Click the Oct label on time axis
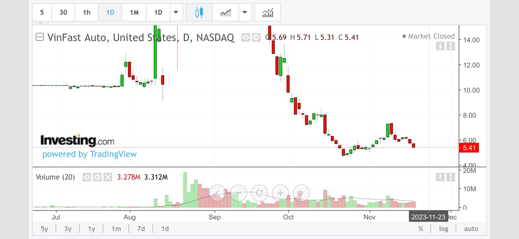Viewport: 519px width, 239px height. (x=288, y=217)
